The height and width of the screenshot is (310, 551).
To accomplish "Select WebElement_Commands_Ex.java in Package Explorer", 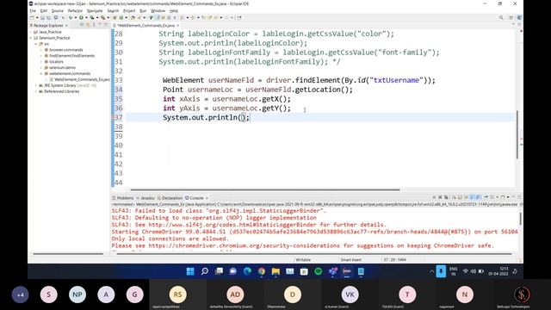I will pyautogui.click(x=82, y=79).
